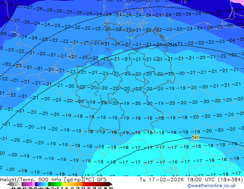Screen dimensions: 244x189
Task: Click the magenta legend swatch near -36
Action: pyautogui.click(x=31, y=184)
